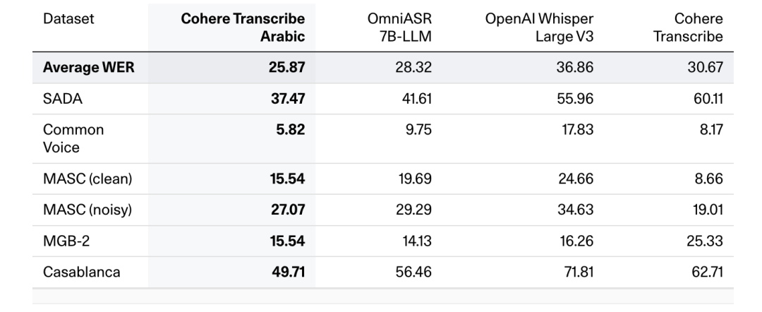762x312 pixels.
Task: Click the Cohere Transcribe header in last column
Action: click(688, 28)
